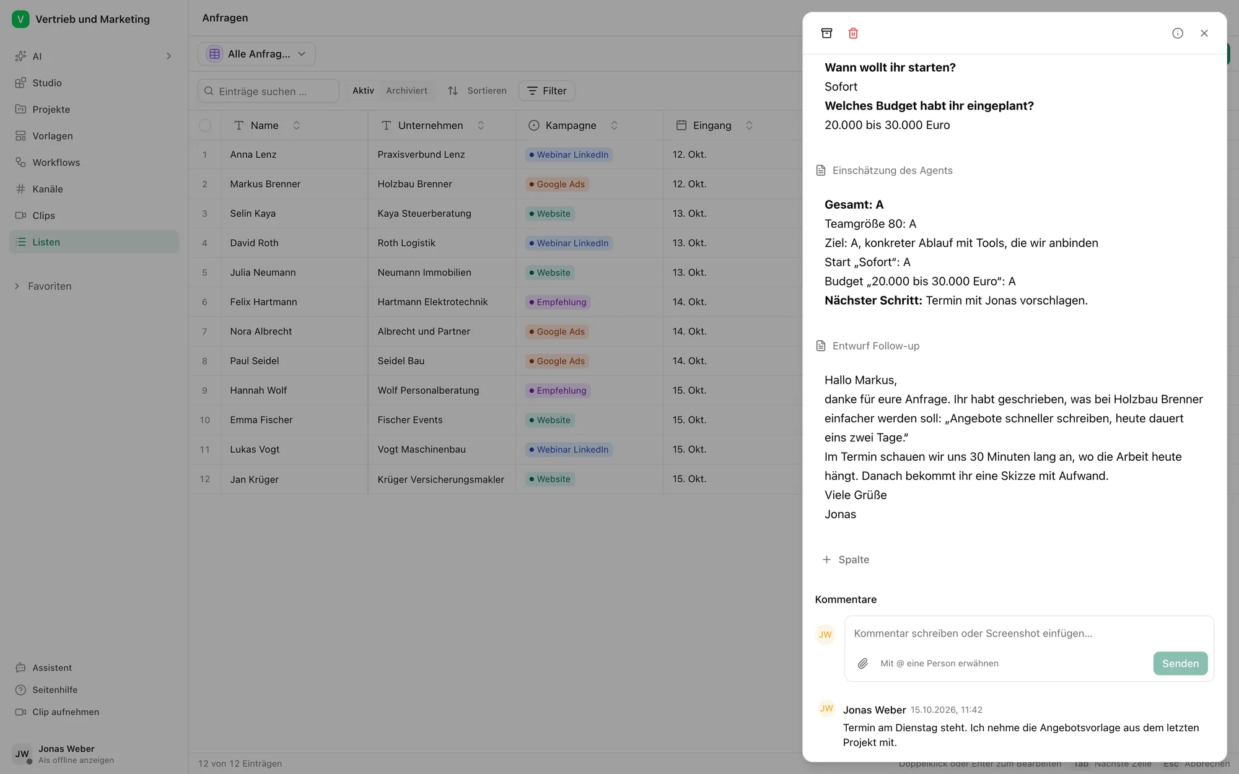The image size is (1239, 774).
Task: Add a new Spalte
Action: coord(846,560)
